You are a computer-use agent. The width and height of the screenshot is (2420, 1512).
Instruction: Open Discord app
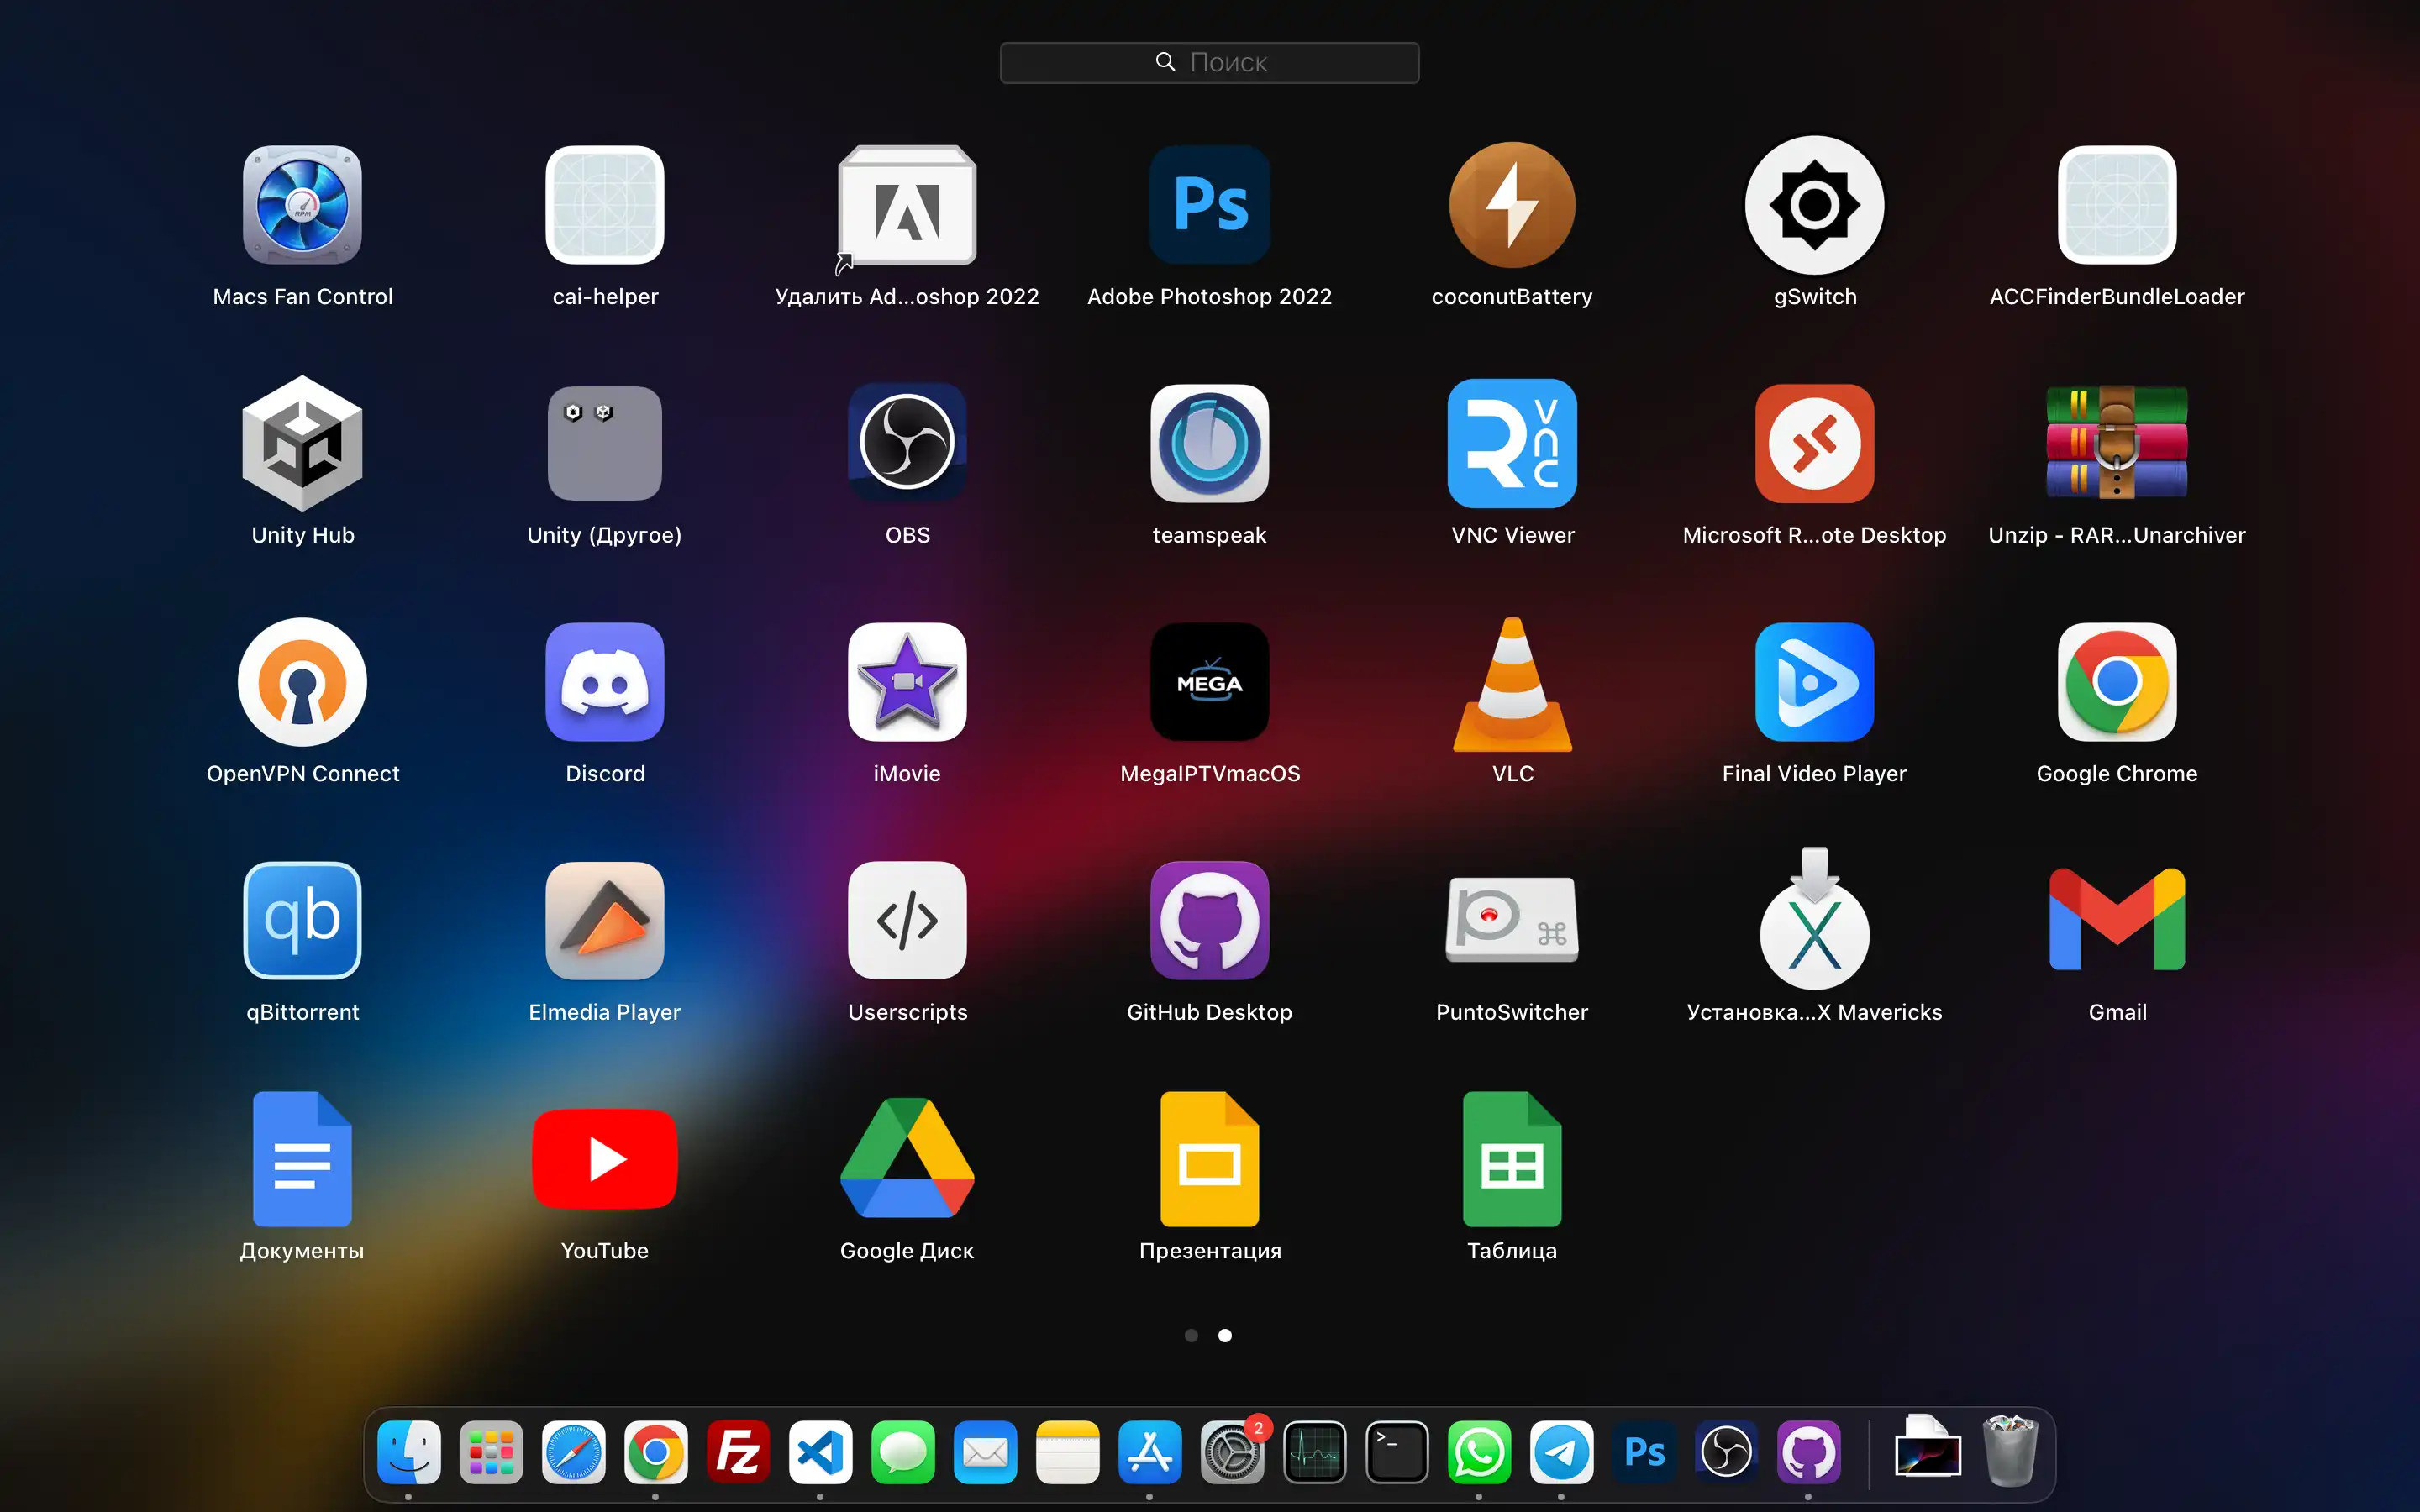pyautogui.click(x=605, y=682)
